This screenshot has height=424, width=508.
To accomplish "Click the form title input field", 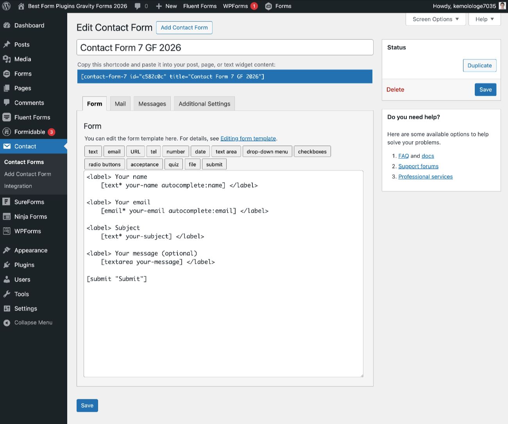I will [x=225, y=47].
